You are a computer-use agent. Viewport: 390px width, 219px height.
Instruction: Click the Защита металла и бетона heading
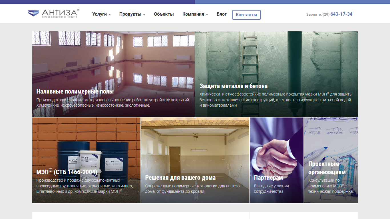pyautogui.click(x=234, y=86)
